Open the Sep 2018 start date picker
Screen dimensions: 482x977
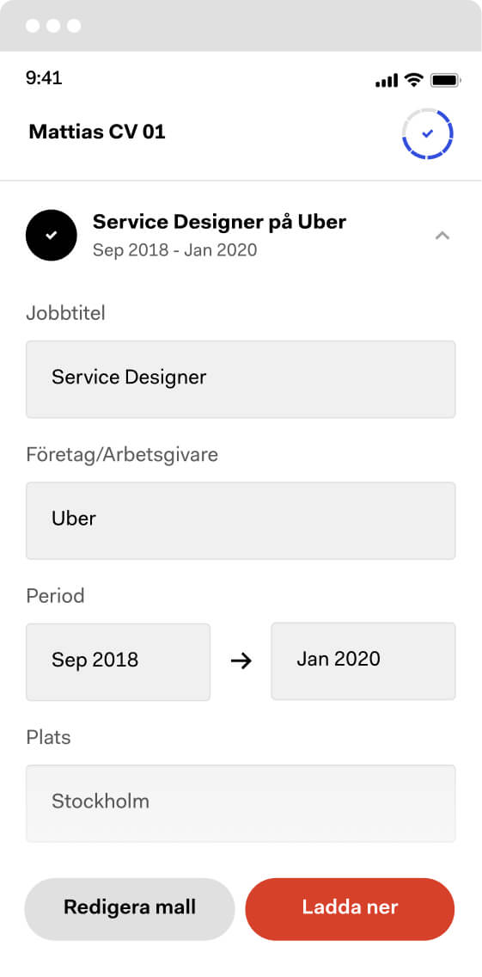coord(119,661)
